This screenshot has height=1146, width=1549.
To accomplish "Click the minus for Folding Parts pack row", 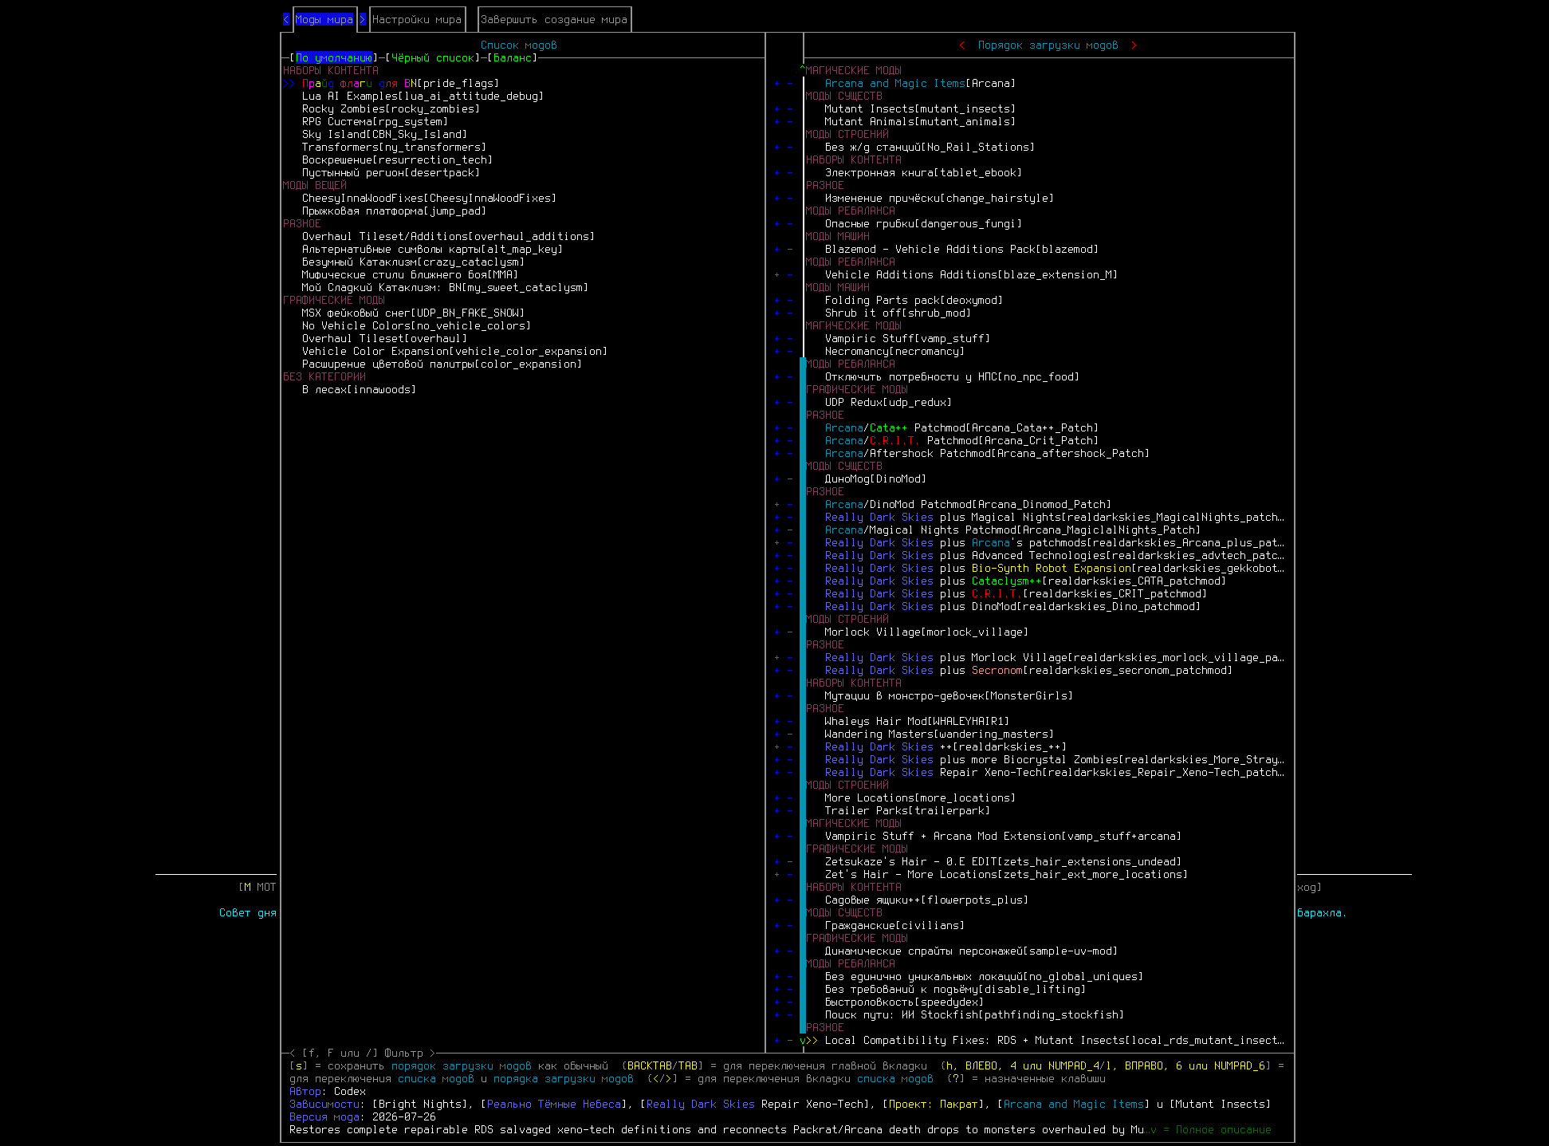I will click(x=790, y=301).
